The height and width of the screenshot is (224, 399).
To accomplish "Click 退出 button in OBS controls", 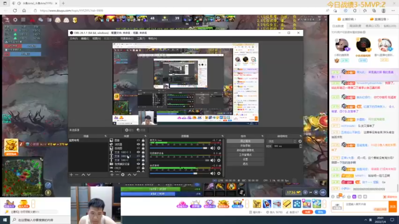I will tap(245, 164).
